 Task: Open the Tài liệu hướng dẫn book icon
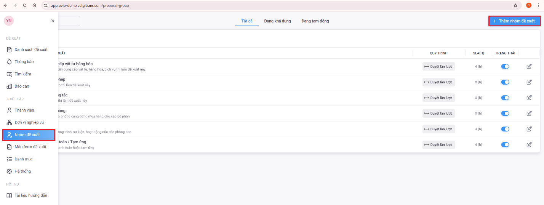pyautogui.click(x=10, y=195)
